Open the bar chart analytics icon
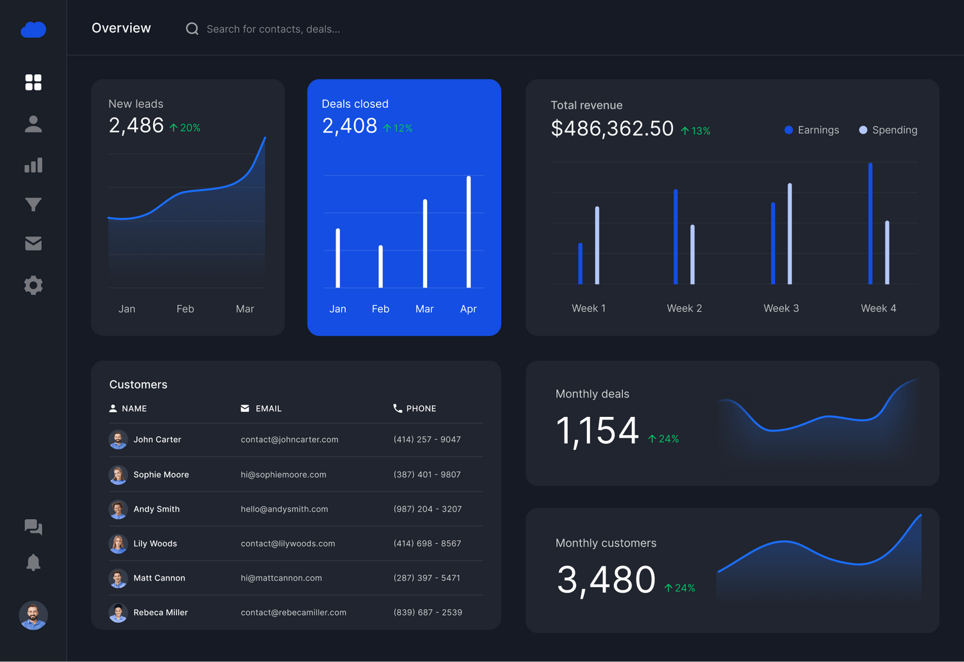This screenshot has width=964, height=662. 33,165
